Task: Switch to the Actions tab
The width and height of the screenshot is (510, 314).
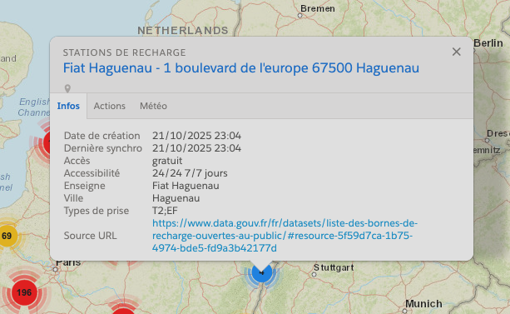Action: [x=110, y=106]
